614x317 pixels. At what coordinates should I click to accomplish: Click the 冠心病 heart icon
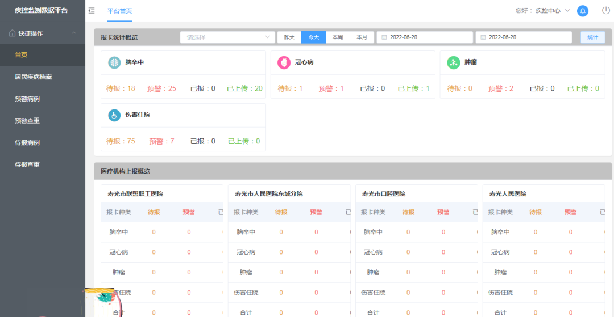click(284, 62)
